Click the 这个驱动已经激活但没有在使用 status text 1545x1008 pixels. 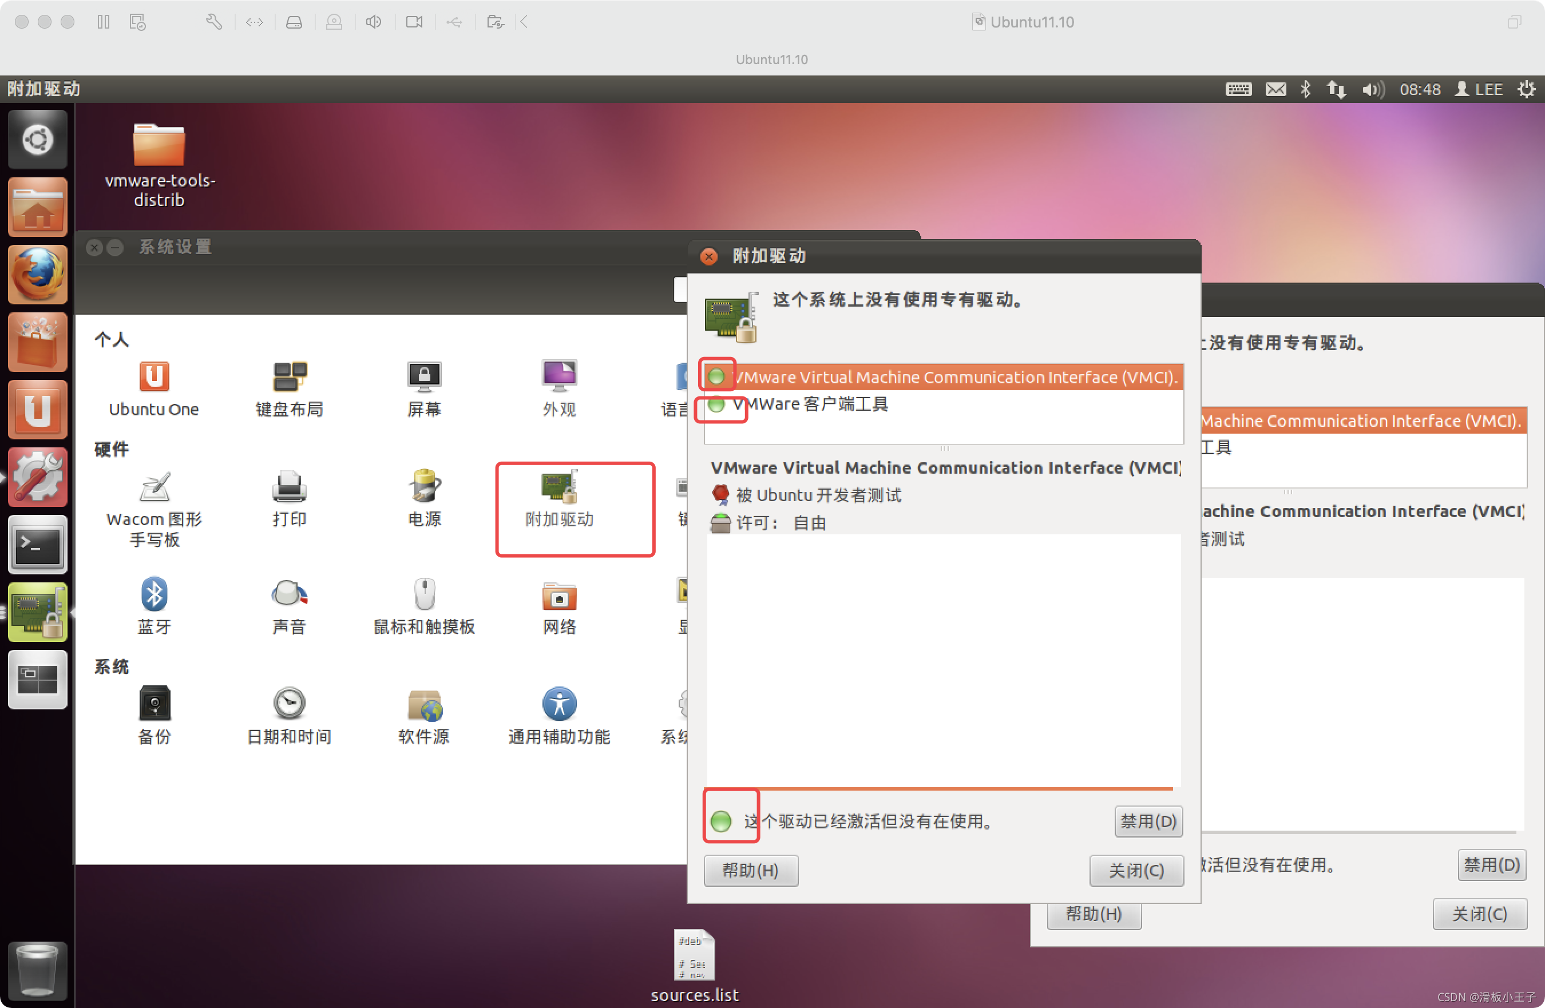tap(868, 821)
